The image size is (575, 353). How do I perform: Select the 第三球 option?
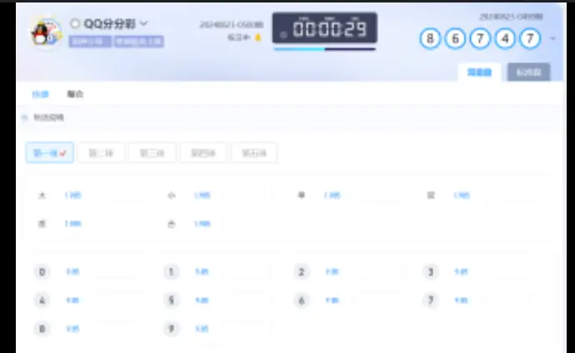(152, 152)
